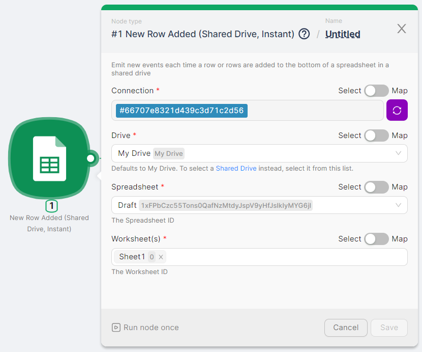Expand the Drive dropdown chevron
The width and height of the screenshot is (422, 352).
398,153
